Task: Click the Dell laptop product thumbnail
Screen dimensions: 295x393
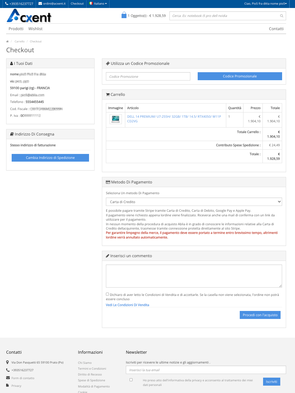Action: (116, 119)
